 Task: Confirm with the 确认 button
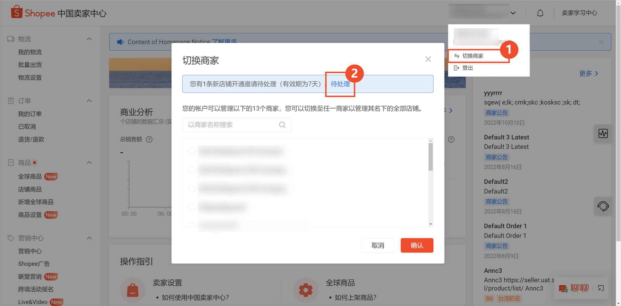click(x=417, y=245)
